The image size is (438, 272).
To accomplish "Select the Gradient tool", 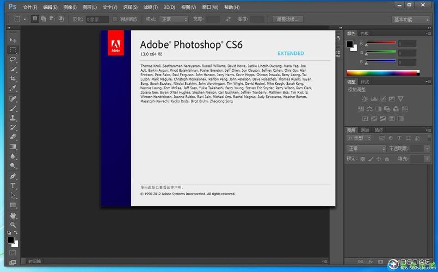I will [13, 147].
